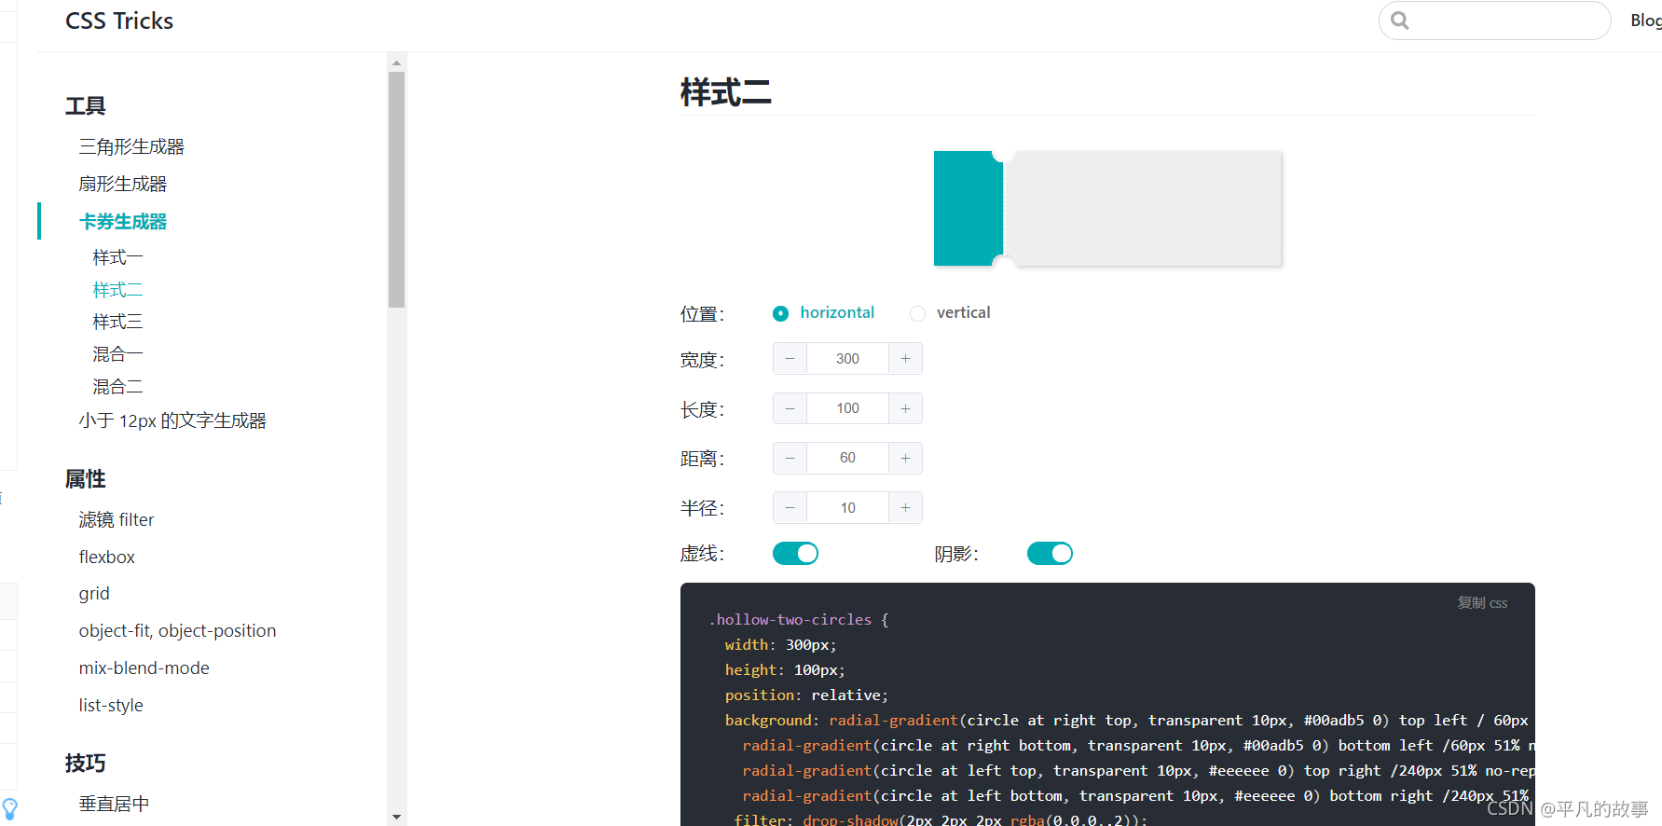This screenshot has height=826, width=1662.
Task: Open 卡券生成器 sidebar item
Action: [x=123, y=221]
